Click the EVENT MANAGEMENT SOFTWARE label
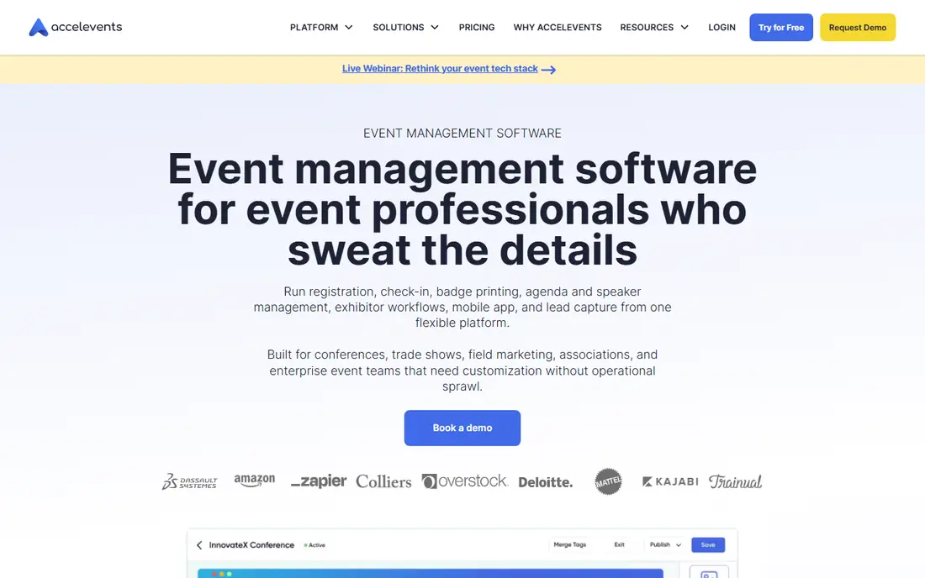Screen dimensions: 925x578 pos(462,133)
